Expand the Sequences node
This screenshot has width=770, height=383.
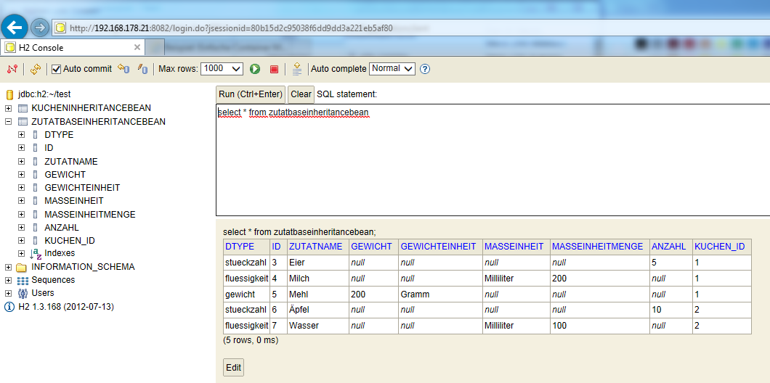[x=8, y=281]
